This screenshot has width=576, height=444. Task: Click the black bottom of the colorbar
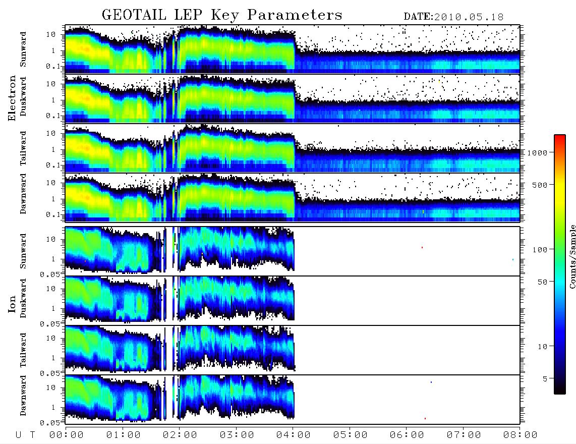coord(559,390)
